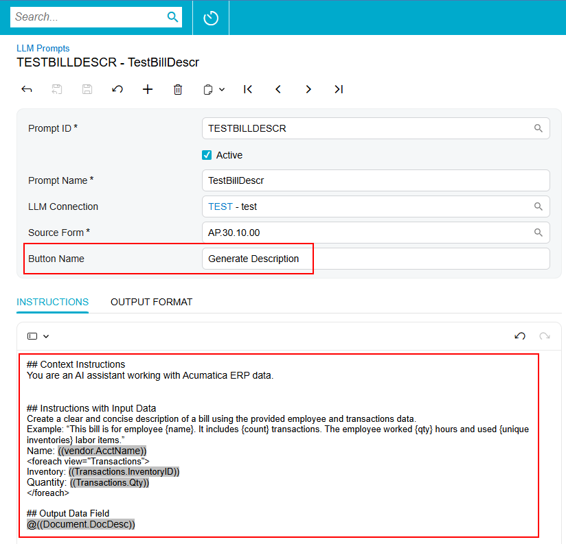
Task: Follow the TEST connection link
Action: coord(220,206)
